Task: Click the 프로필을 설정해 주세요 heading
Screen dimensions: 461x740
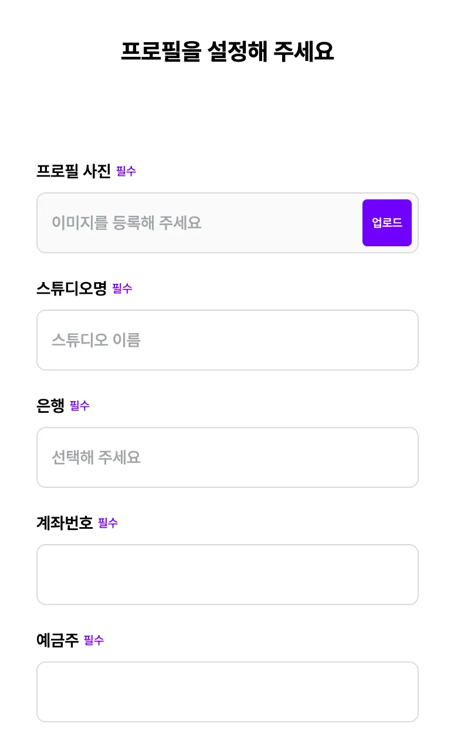Action: coord(227,52)
